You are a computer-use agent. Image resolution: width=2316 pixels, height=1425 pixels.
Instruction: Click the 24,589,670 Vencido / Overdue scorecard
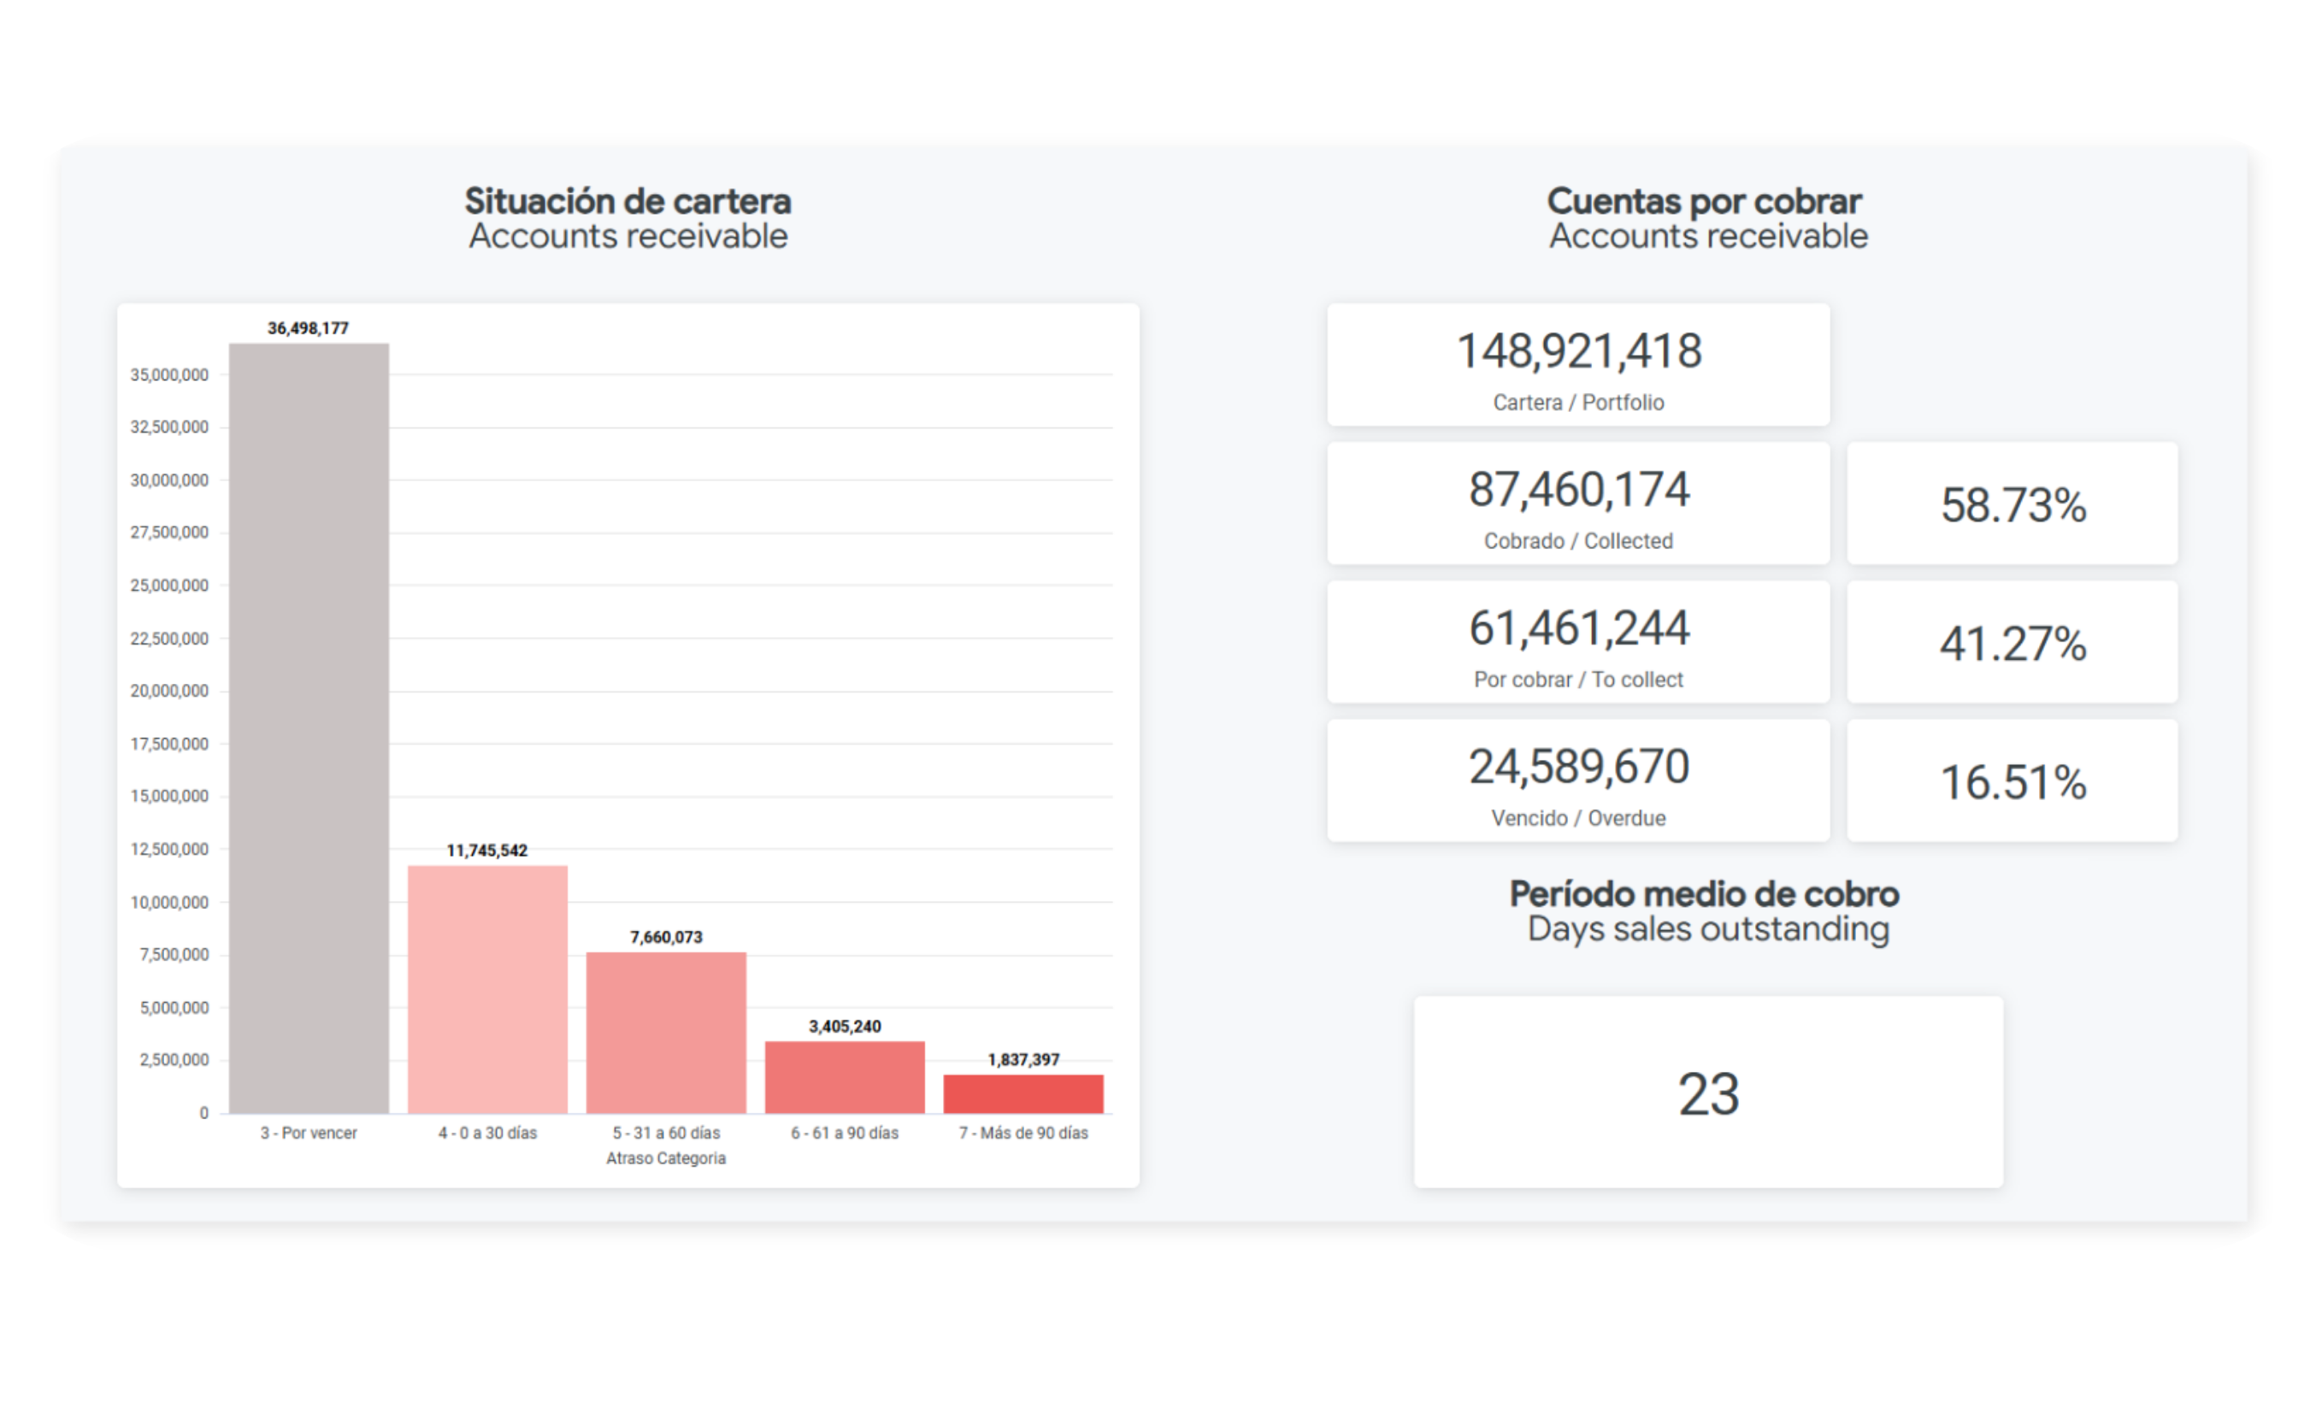click(1578, 780)
